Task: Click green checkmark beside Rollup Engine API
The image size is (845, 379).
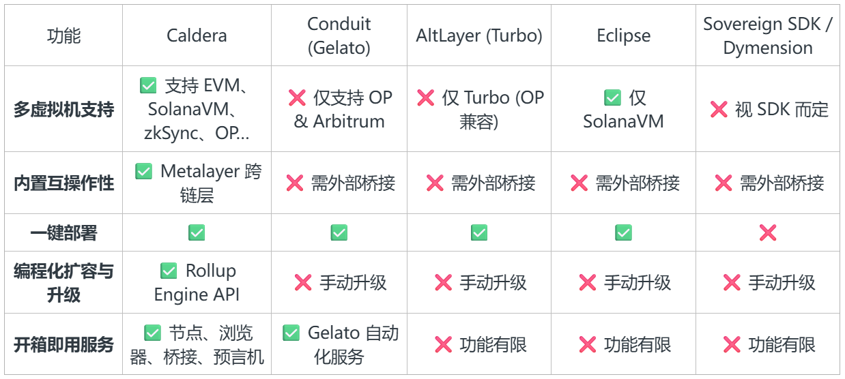Action: pos(169,271)
